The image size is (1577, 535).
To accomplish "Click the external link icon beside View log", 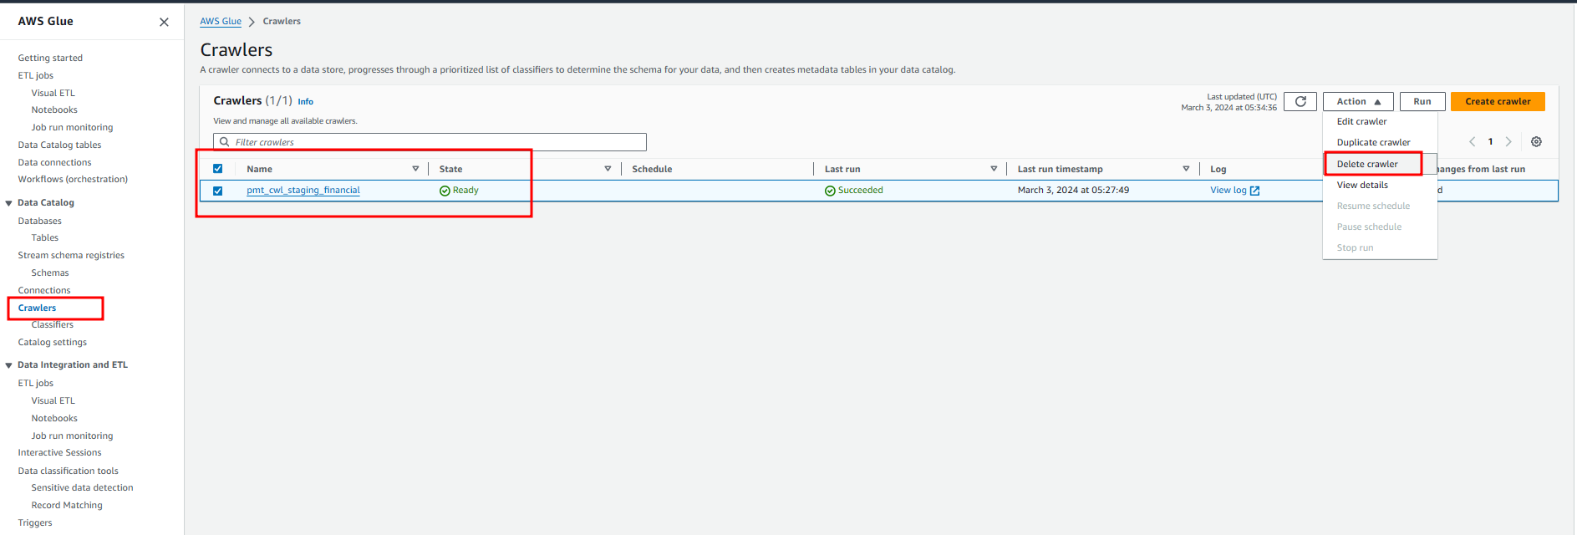I will point(1254,191).
